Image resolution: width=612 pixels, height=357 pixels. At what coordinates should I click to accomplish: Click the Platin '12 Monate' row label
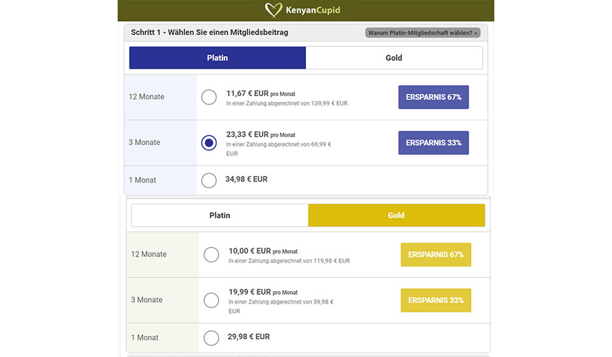(x=147, y=97)
